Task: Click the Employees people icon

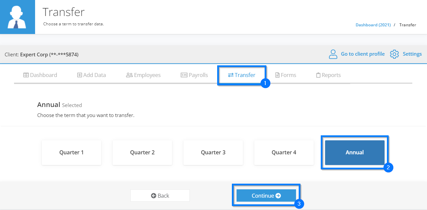Action: (129, 75)
